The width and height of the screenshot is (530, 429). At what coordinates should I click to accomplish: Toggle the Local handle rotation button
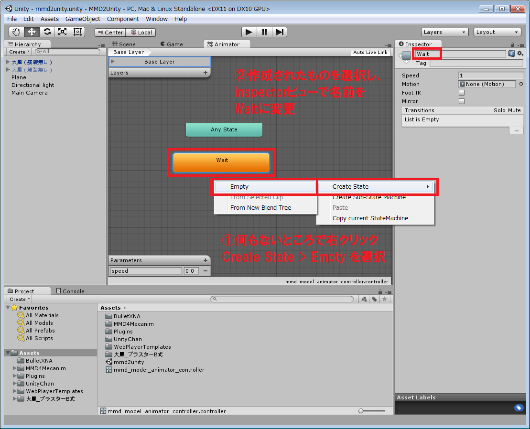[x=141, y=32]
